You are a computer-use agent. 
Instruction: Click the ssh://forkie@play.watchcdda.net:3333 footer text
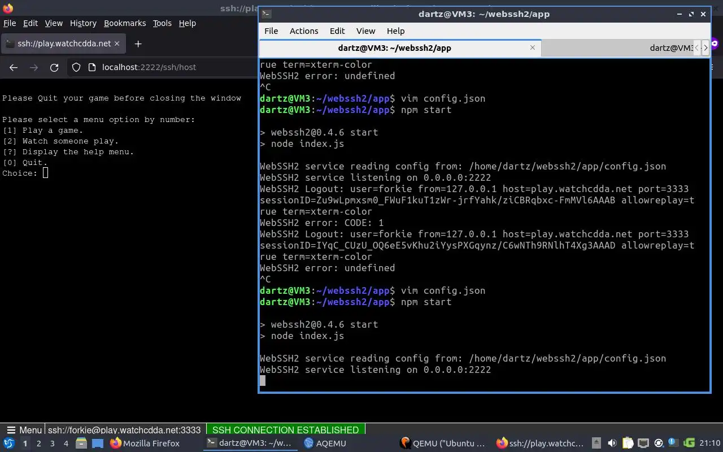(124, 430)
